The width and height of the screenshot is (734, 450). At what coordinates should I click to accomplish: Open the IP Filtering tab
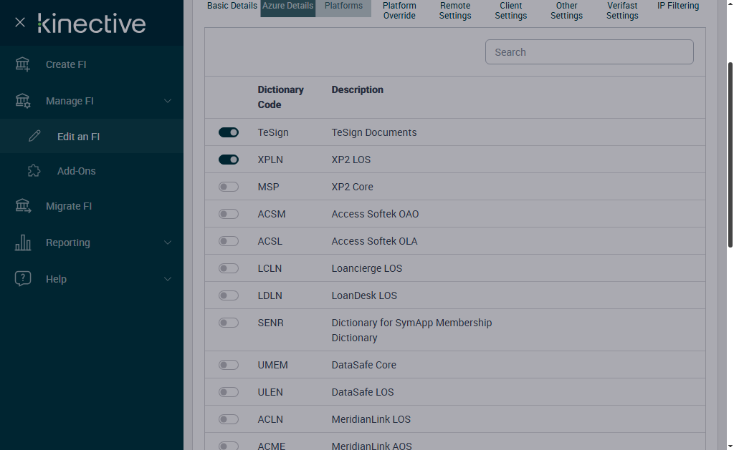pos(678,6)
